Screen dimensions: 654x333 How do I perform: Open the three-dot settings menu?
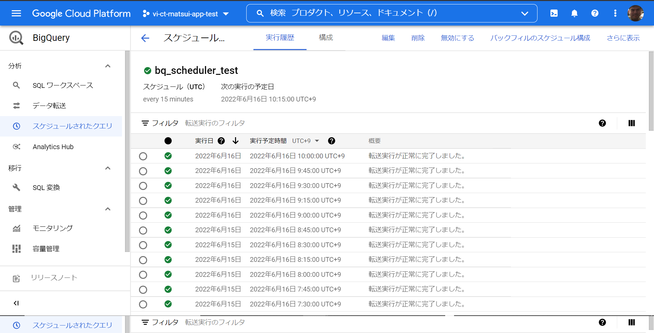point(615,13)
